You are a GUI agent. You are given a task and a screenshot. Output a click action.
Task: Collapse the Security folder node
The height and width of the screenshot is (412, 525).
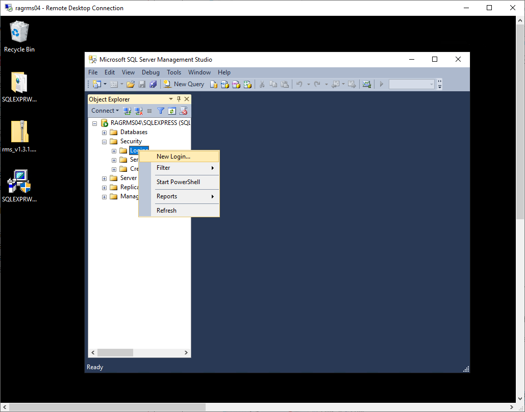point(105,142)
